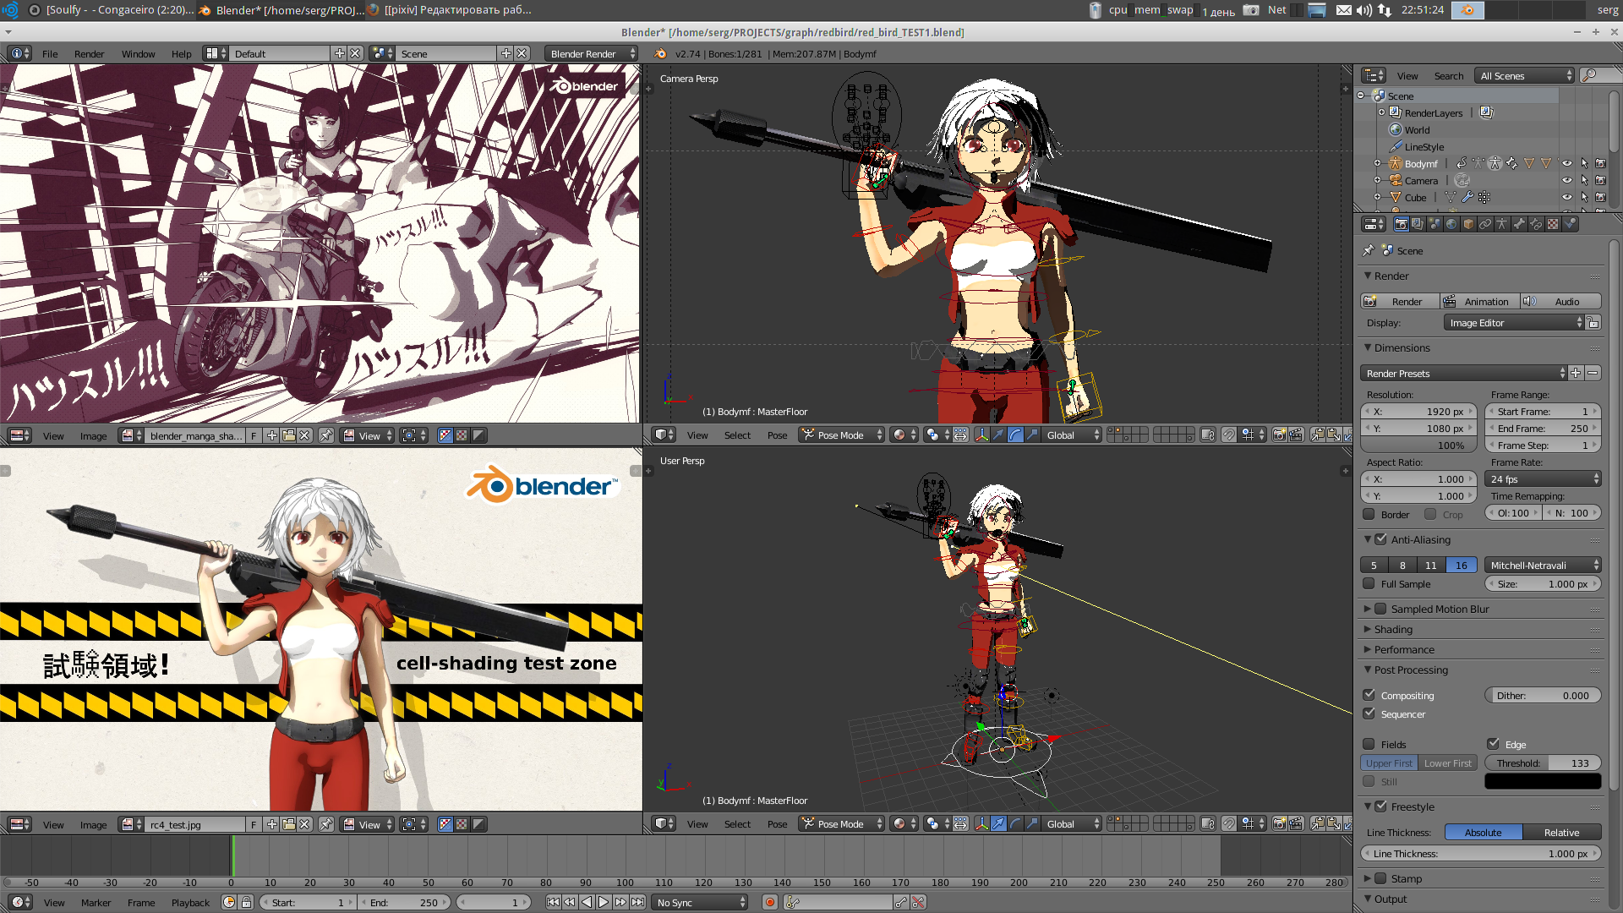Open the Window menu
The height and width of the screenshot is (913, 1623).
tap(138, 53)
